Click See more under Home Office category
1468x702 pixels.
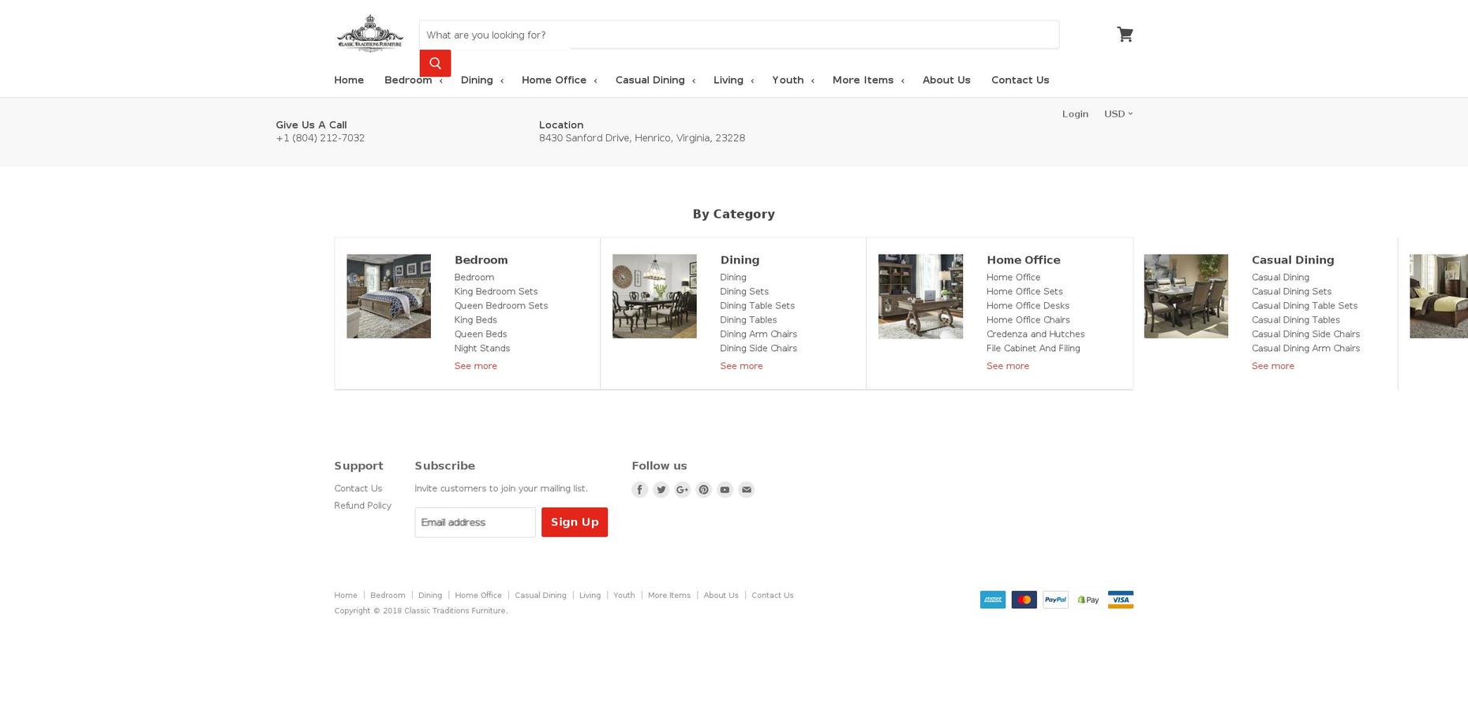(x=1007, y=366)
